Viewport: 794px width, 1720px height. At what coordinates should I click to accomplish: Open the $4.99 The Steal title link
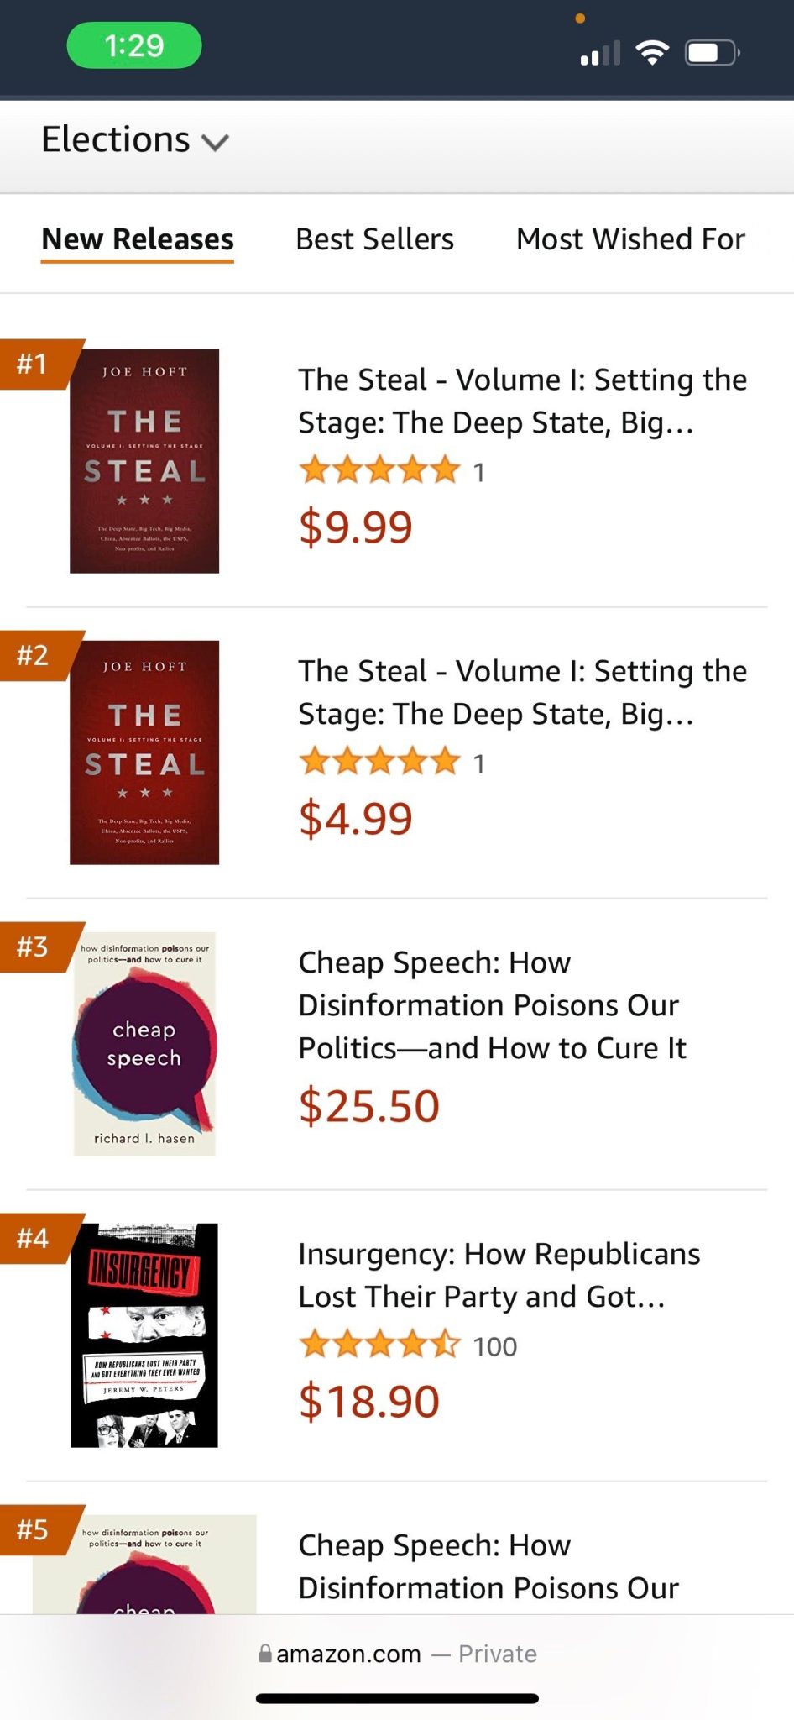click(x=522, y=692)
